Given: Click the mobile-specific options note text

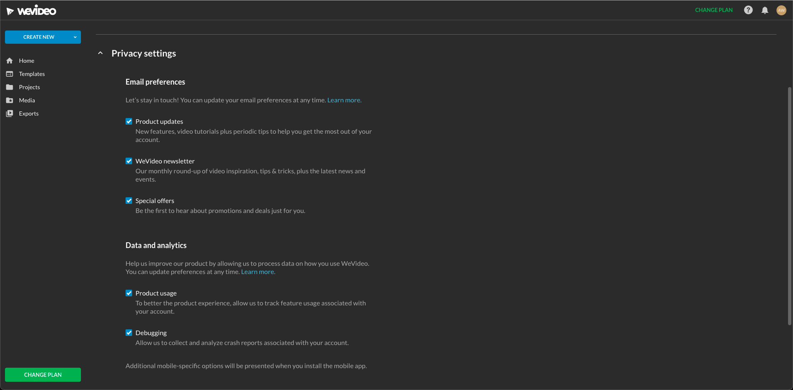Looking at the screenshot, I should 246,366.
